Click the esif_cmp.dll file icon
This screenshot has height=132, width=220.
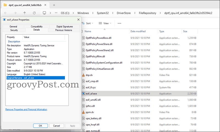tap(83, 81)
